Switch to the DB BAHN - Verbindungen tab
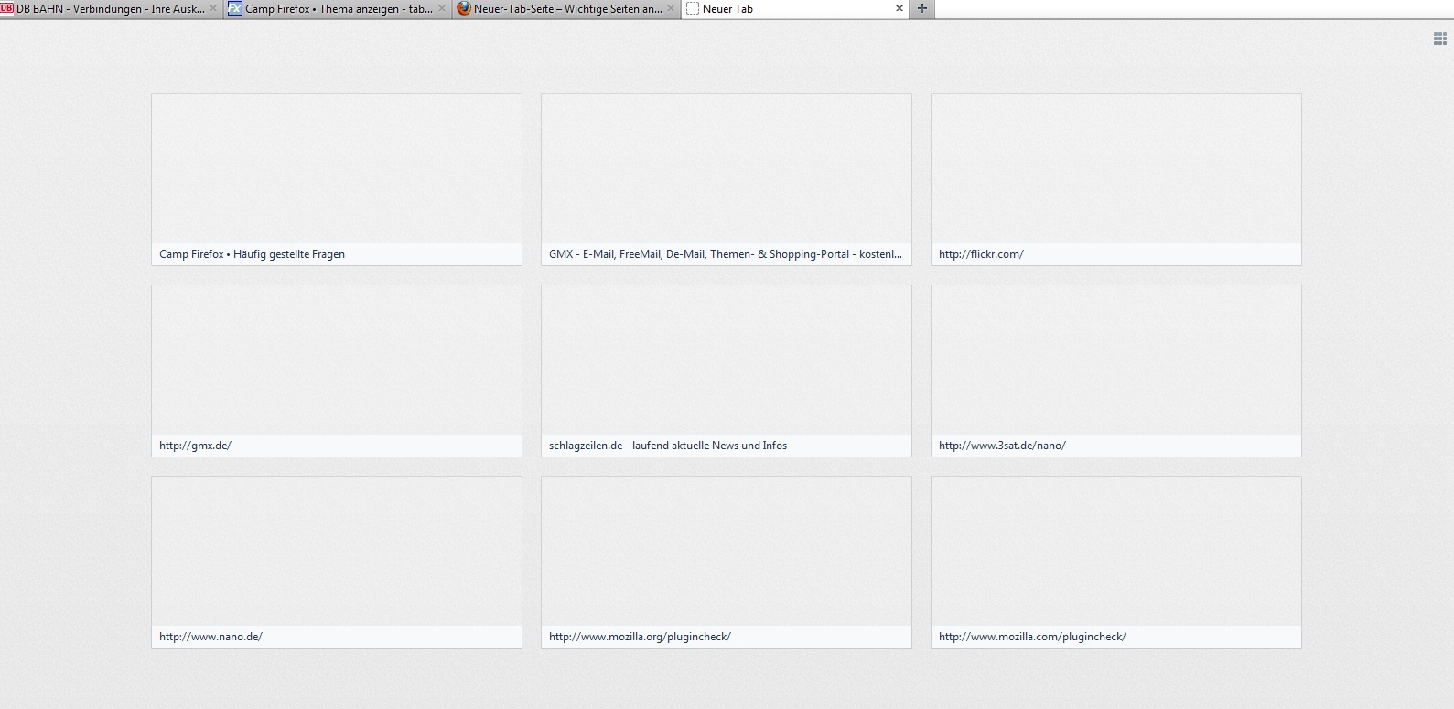This screenshot has width=1454, height=709. (111, 9)
